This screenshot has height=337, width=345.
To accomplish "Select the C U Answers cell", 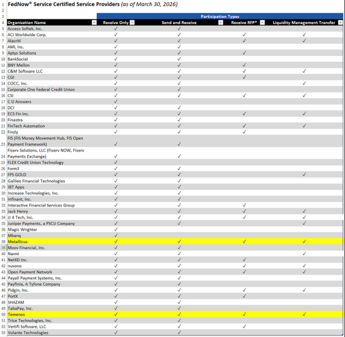I will [x=52, y=102].
